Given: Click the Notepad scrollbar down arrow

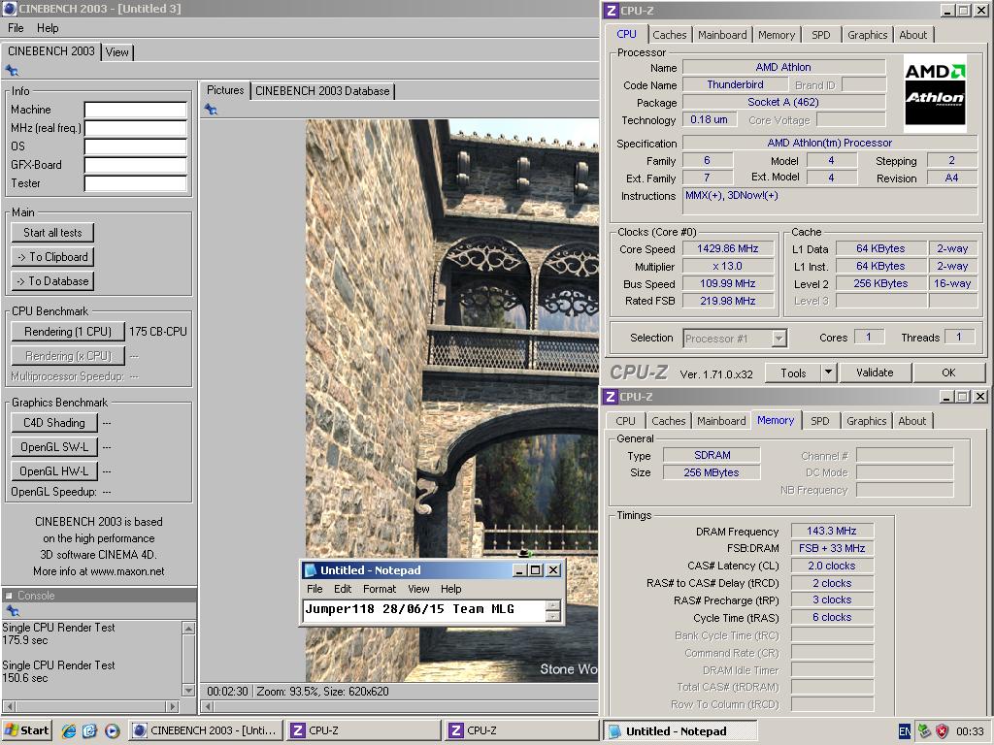Looking at the screenshot, I should click(552, 616).
